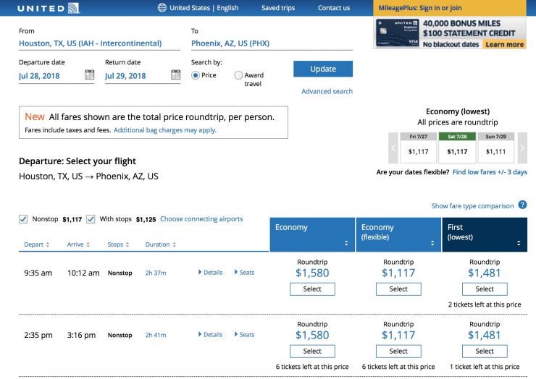Screen dimensions: 536x379
Task: Click the To airport input field
Action: click(x=272, y=43)
